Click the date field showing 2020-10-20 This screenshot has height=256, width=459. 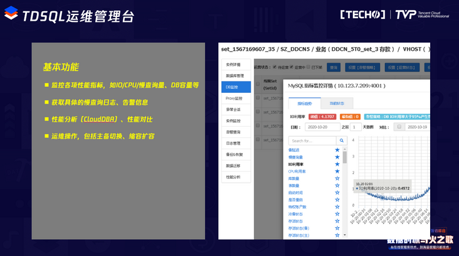322,127
